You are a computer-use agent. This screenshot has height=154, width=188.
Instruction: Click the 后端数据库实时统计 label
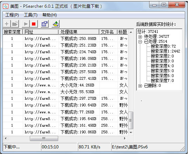pos(156,24)
